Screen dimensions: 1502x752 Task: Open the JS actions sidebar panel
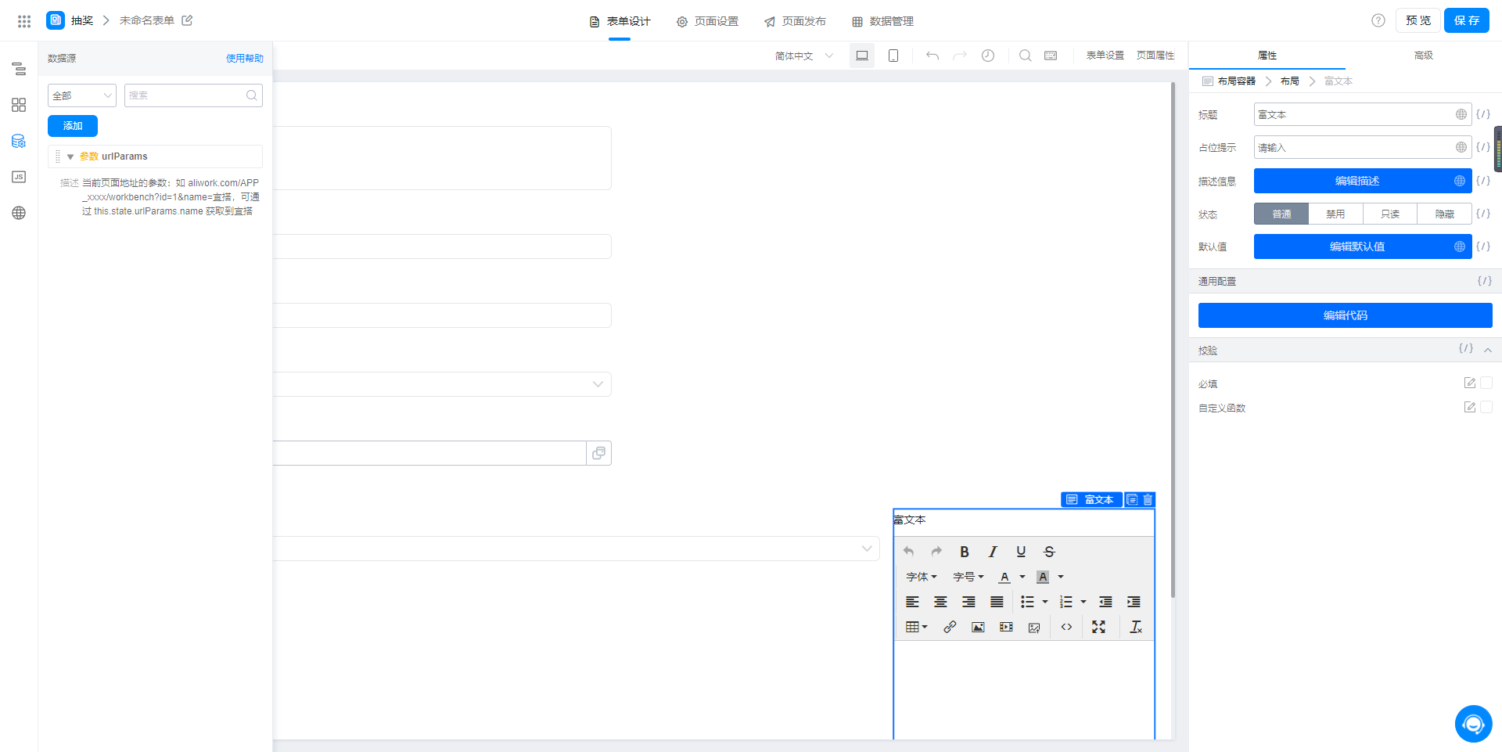[19, 177]
